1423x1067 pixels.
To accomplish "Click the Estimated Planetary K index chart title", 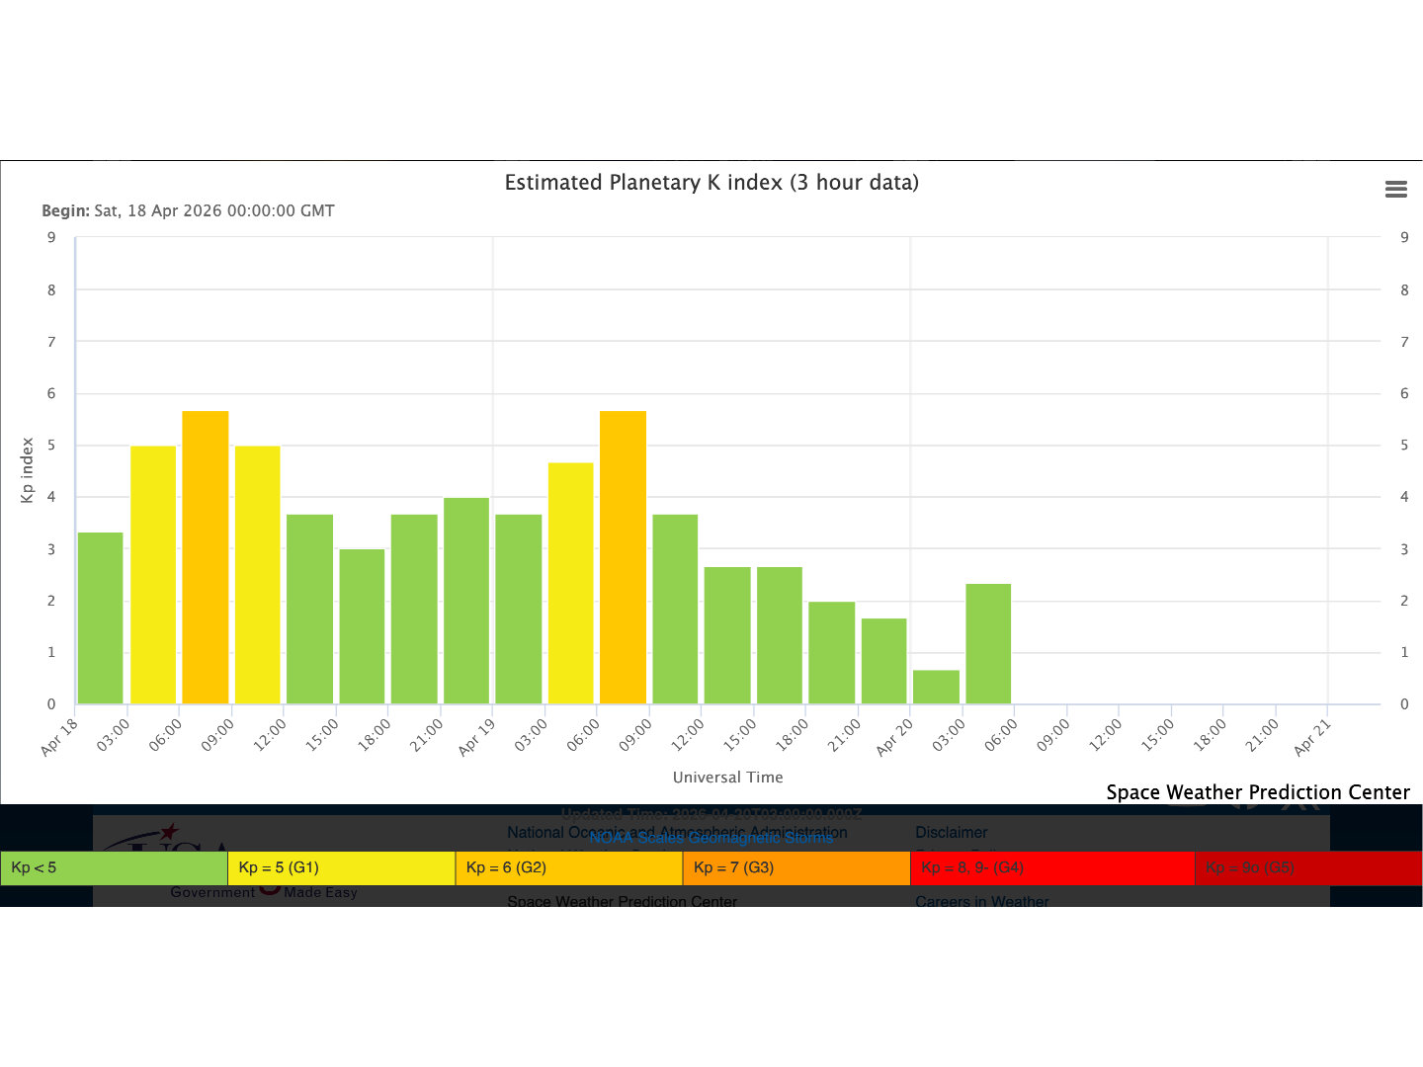I will point(711,183).
